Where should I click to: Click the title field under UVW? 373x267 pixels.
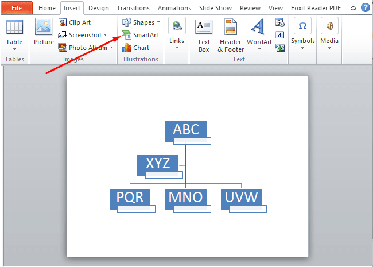(x=248, y=209)
